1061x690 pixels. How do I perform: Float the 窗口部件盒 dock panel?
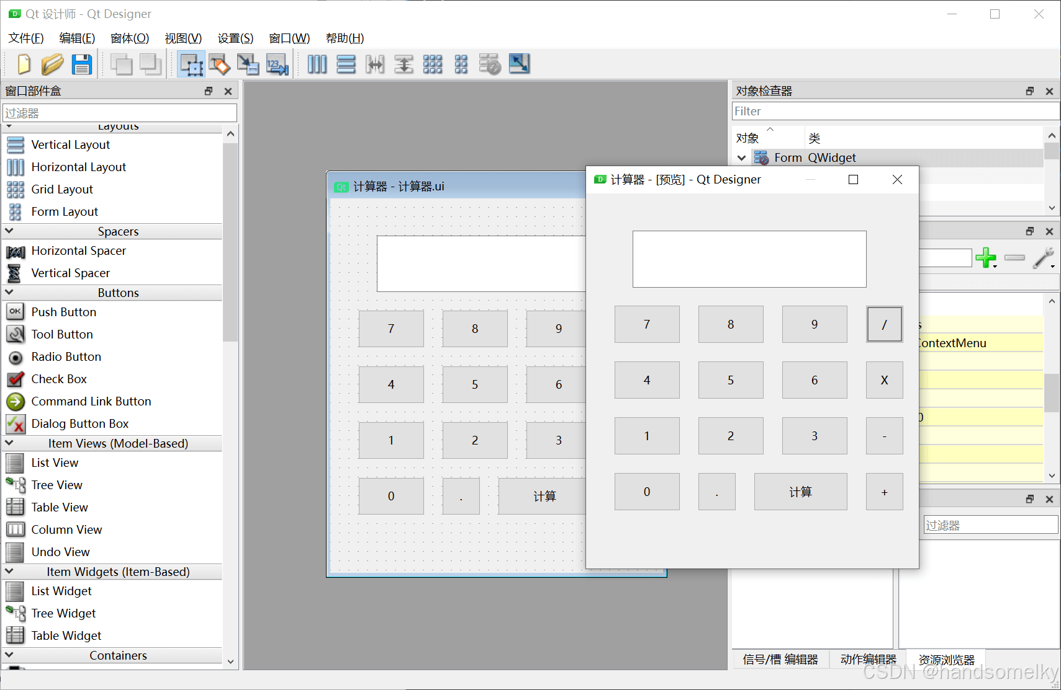pos(209,91)
